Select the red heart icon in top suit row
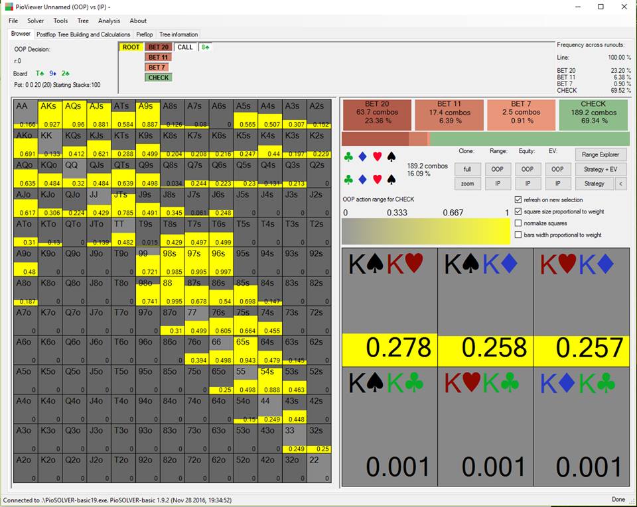The height and width of the screenshot is (507, 637). tap(378, 156)
